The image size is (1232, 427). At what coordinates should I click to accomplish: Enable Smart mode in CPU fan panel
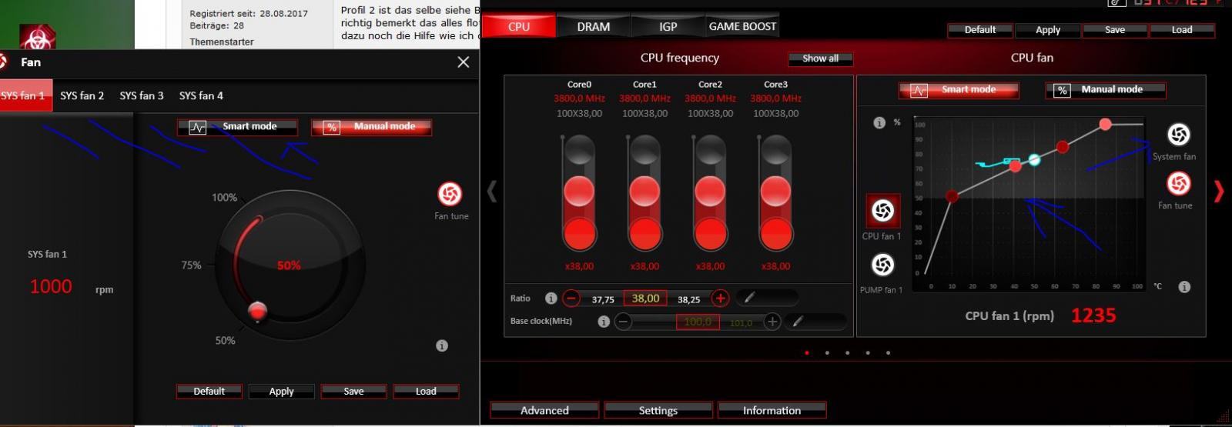pyautogui.click(x=959, y=90)
